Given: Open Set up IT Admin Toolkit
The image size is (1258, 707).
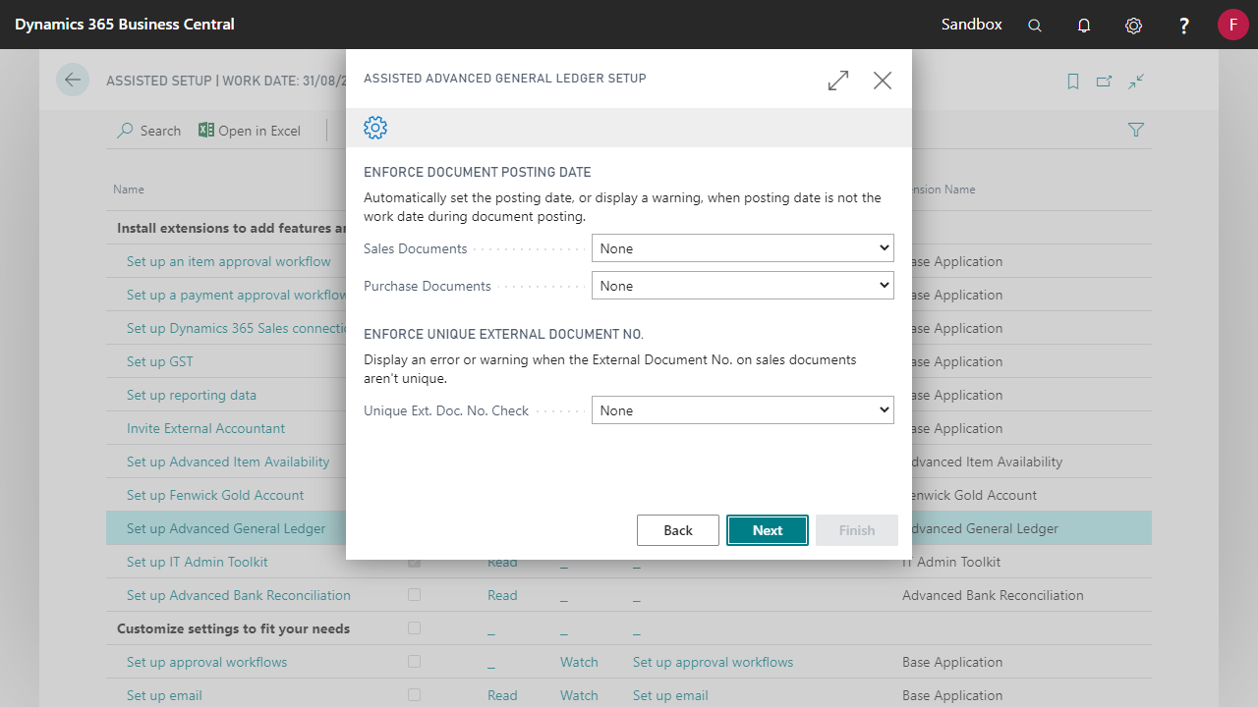Looking at the screenshot, I should (198, 562).
